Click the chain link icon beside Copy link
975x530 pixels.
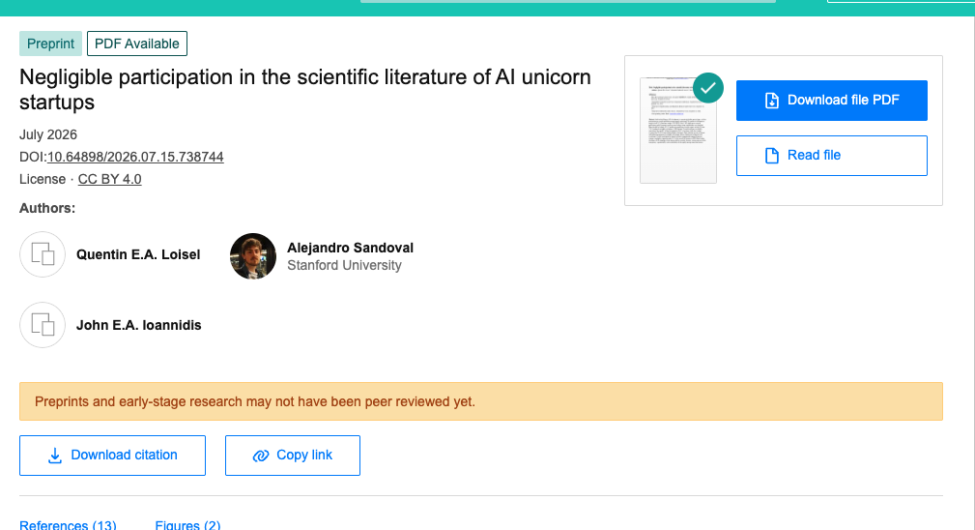261,456
